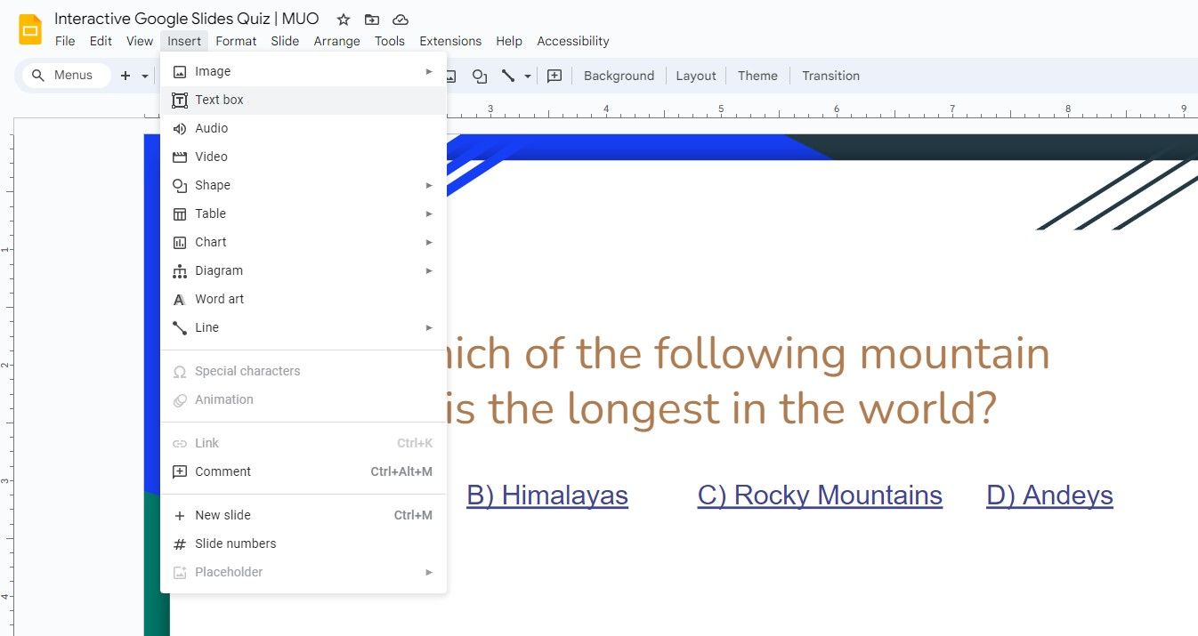Viewport: 1198px width, 636px height.
Task: Click the B) Himalayas answer link
Action: coord(547,495)
